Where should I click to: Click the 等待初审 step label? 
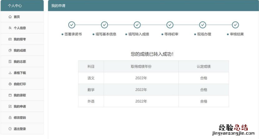click(x=171, y=34)
